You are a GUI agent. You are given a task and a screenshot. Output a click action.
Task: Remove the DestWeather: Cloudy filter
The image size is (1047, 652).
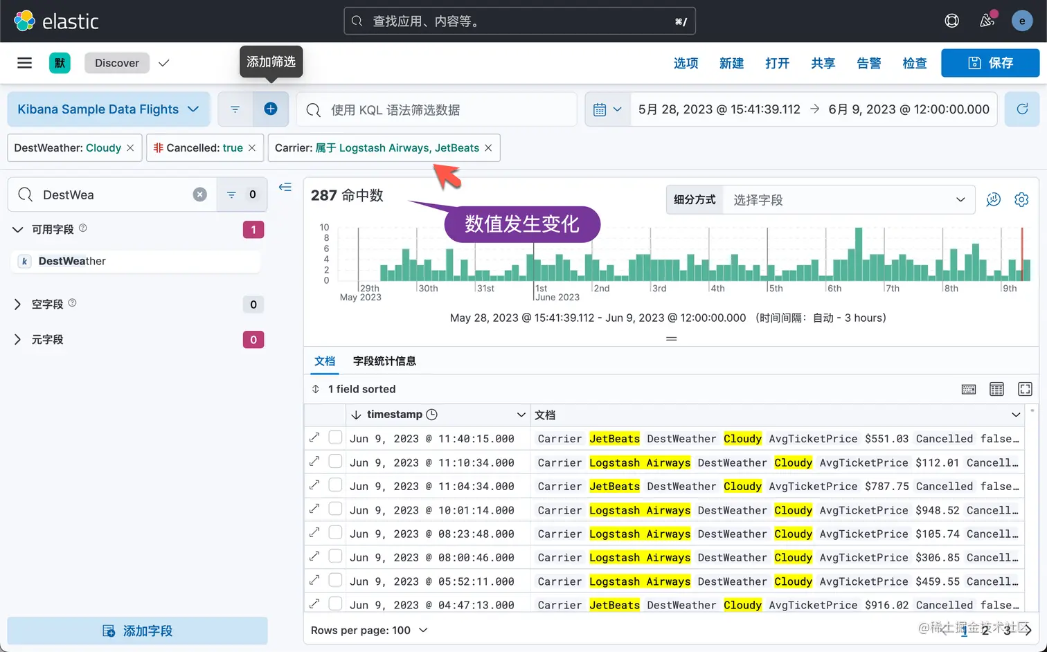pos(130,148)
